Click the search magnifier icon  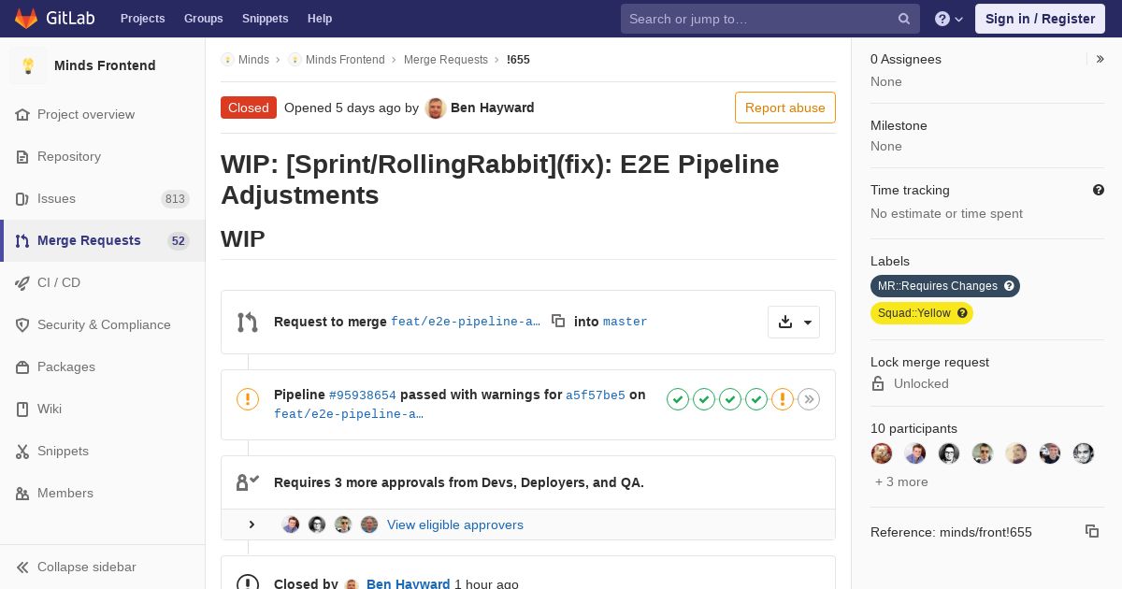tap(903, 19)
